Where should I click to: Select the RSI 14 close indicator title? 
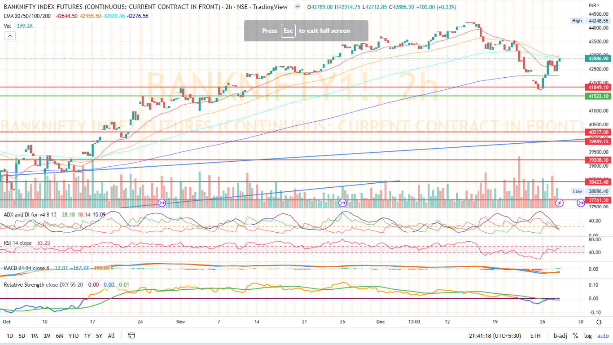18,243
